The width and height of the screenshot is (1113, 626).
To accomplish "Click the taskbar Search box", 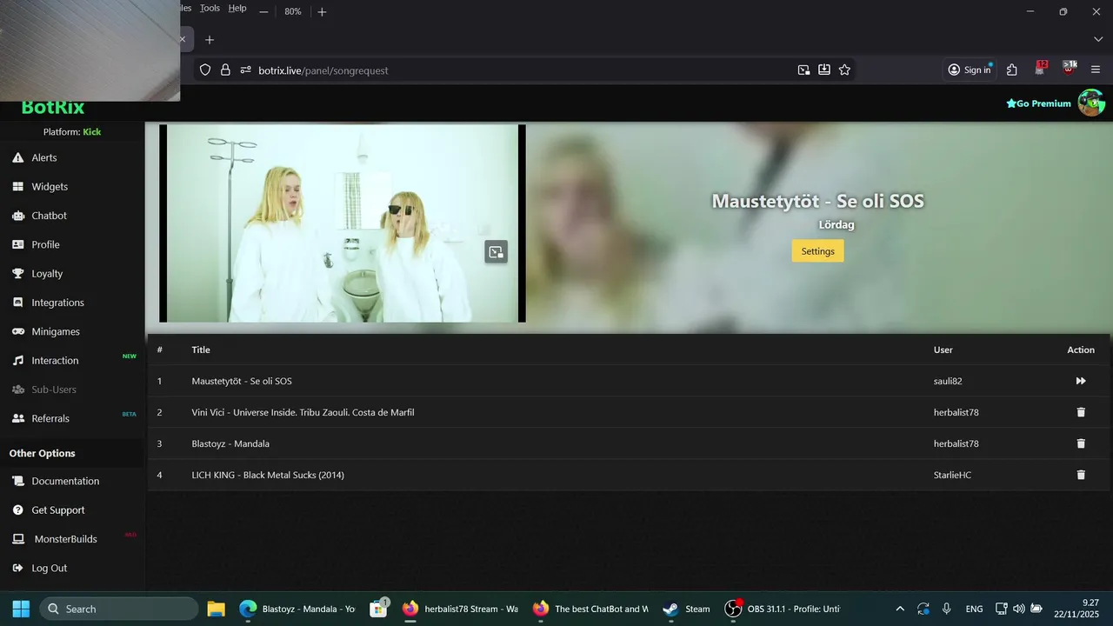I will click(119, 609).
